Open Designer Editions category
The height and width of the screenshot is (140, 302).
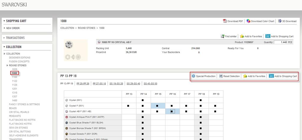(20, 57)
